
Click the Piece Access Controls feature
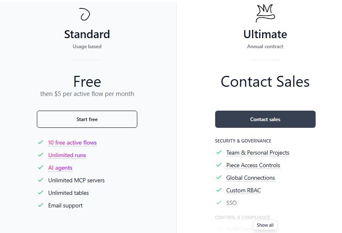tap(253, 165)
